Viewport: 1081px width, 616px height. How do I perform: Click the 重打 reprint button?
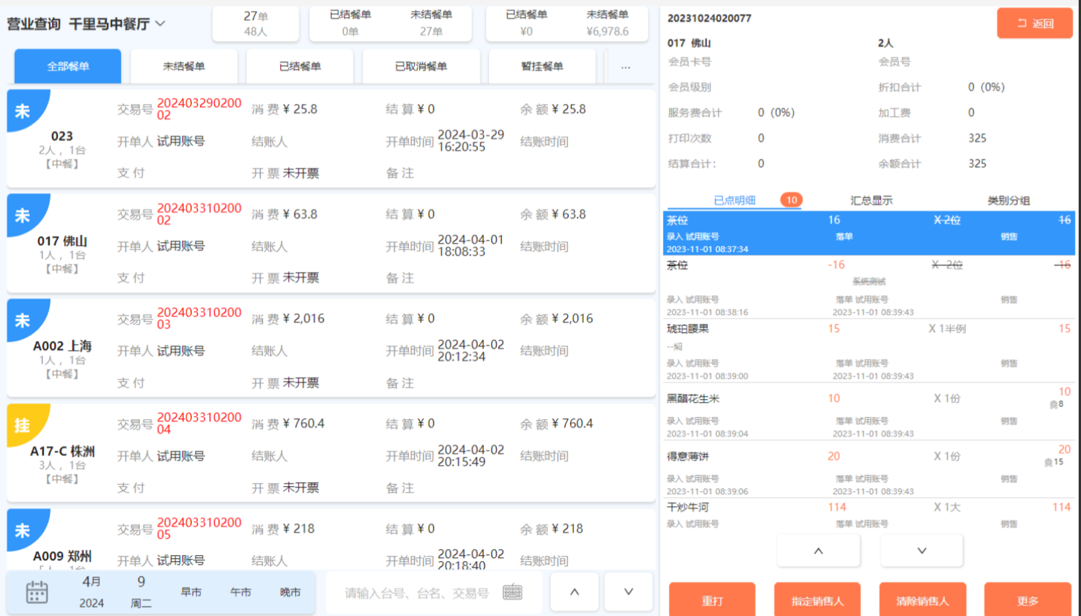[711, 600]
